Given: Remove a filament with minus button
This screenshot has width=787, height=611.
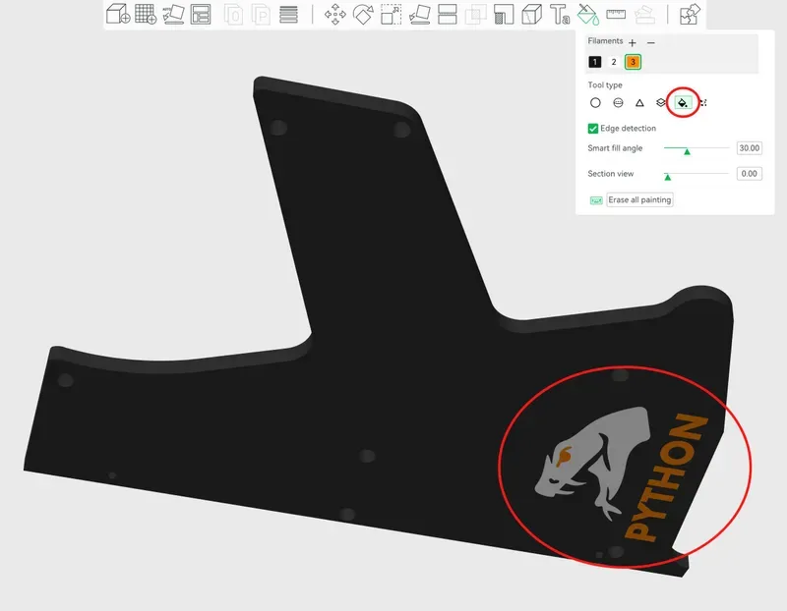Looking at the screenshot, I should [x=650, y=42].
